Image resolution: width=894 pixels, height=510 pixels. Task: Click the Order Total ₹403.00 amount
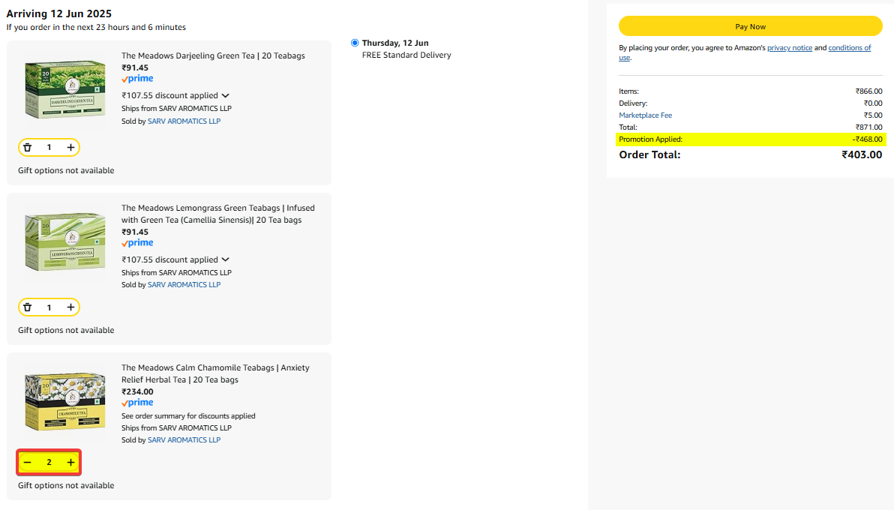pos(862,154)
